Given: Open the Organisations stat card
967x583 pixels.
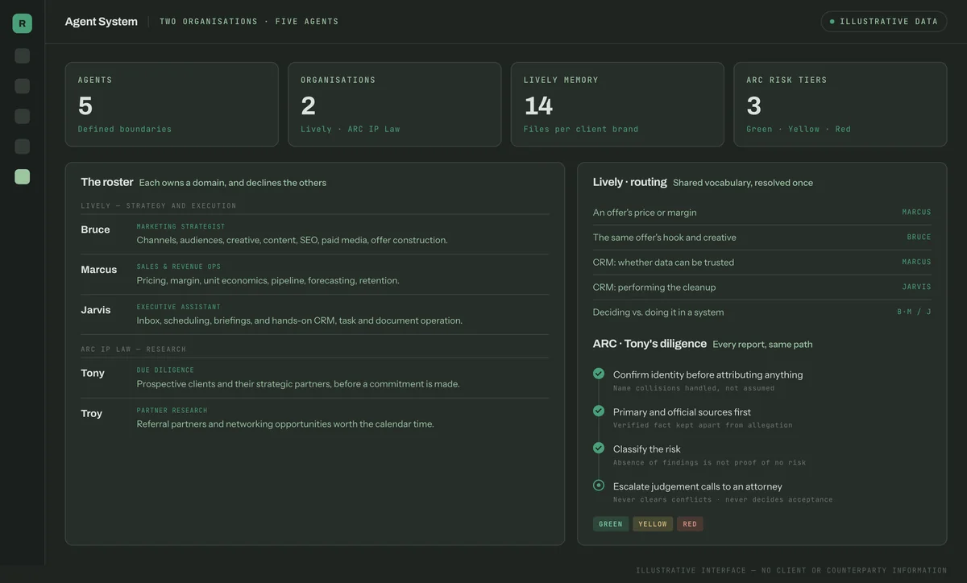Looking at the screenshot, I should pos(395,105).
